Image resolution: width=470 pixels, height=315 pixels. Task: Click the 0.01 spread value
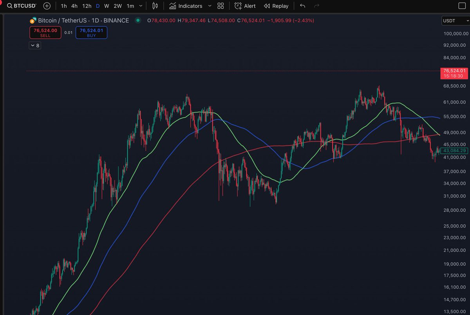[x=69, y=32]
